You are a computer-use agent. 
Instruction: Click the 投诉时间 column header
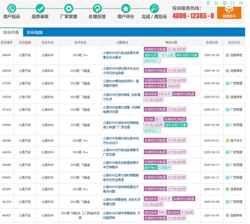pos(212,43)
